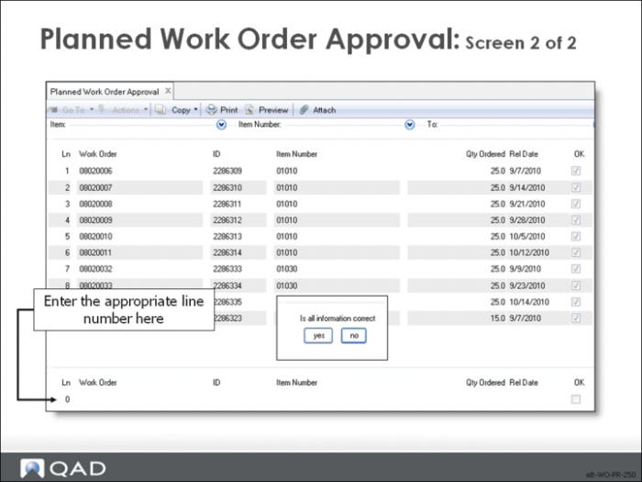Image resolution: width=642 pixels, height=482 pixels.
Task: Click ID 2286312
Action: [x=227, y=220]
